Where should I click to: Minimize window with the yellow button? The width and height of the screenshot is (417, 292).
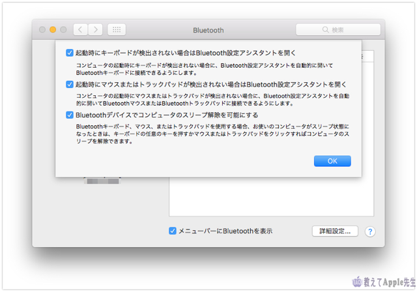click(x=53, y=29)
